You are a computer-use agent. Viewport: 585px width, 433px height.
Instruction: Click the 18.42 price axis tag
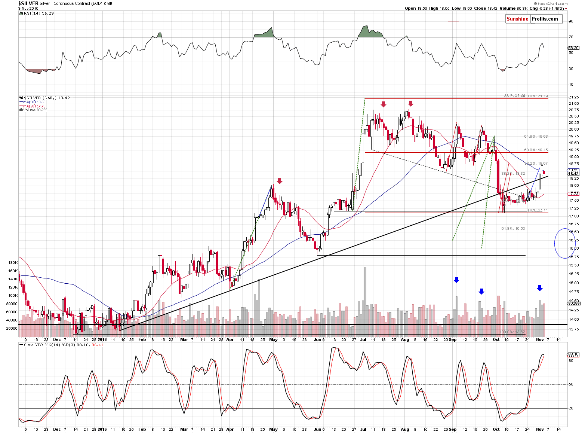click(573, 174)
